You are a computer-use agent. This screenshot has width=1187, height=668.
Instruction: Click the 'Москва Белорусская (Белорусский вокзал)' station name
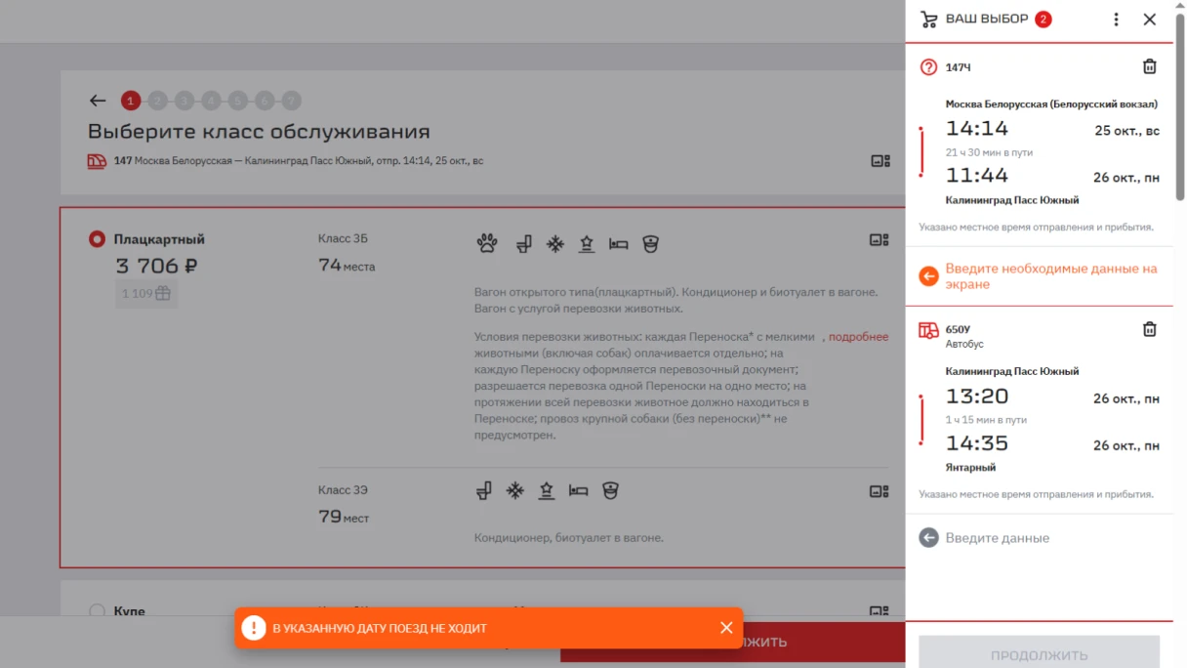click(1051, 104)
